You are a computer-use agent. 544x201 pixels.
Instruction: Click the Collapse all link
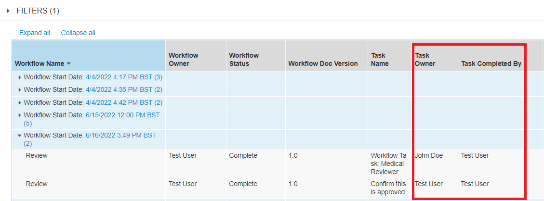[x=78, y=33]
